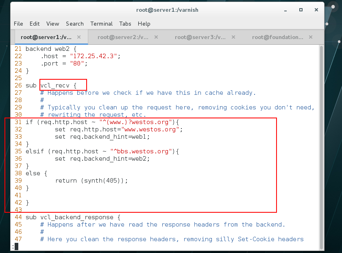
Task: Open the View menu
Action: 52,24
